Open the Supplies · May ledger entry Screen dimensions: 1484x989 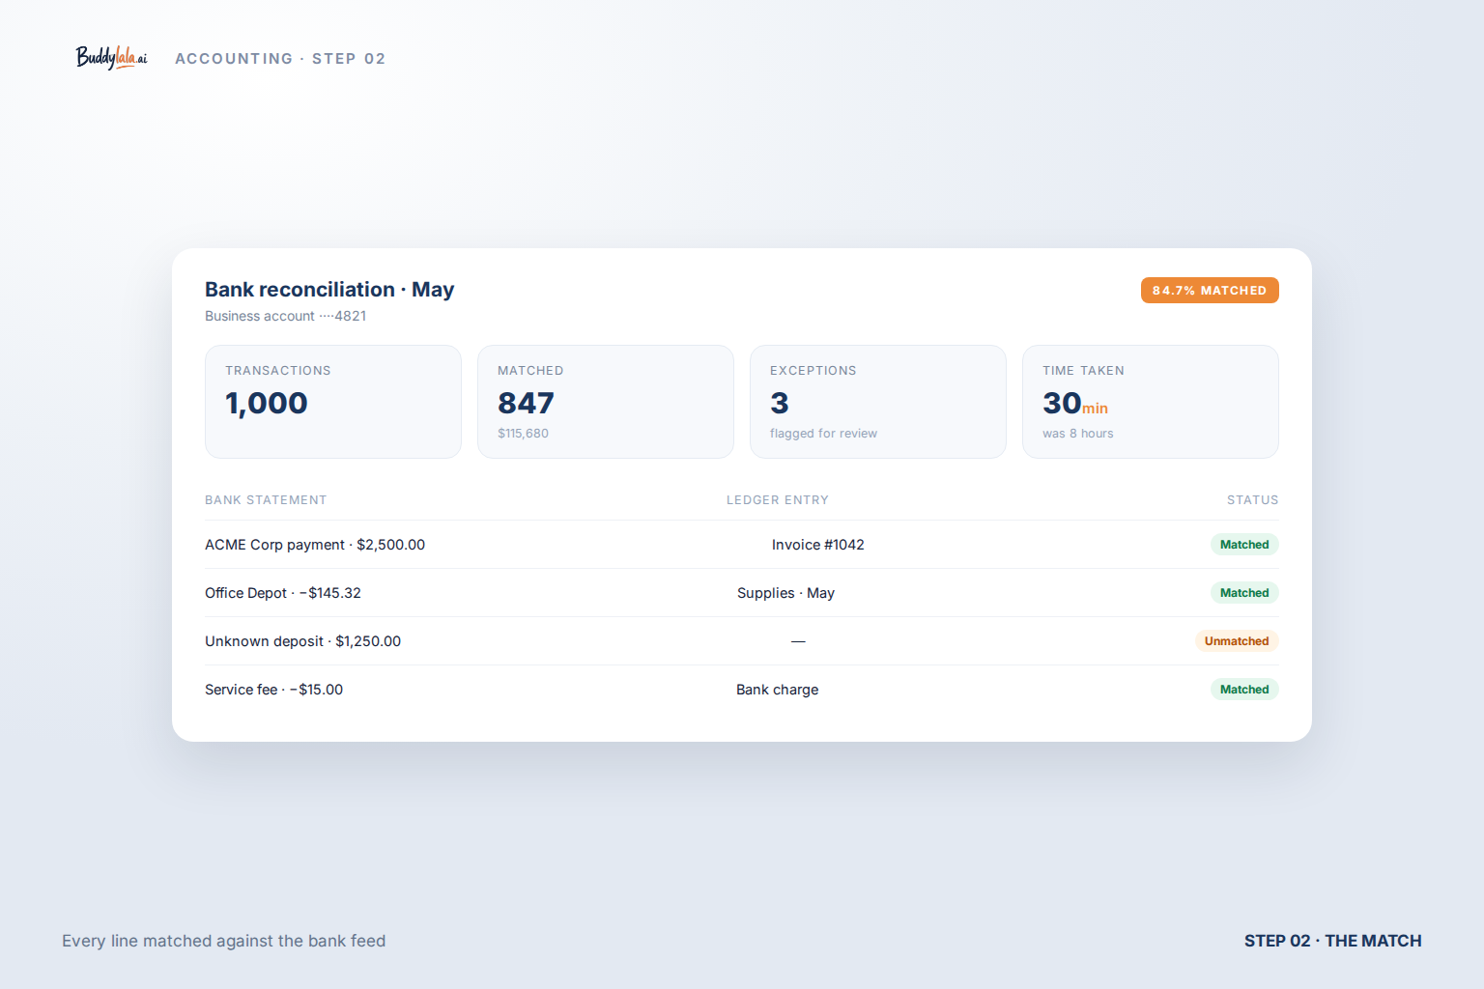[x=785, y=593]
